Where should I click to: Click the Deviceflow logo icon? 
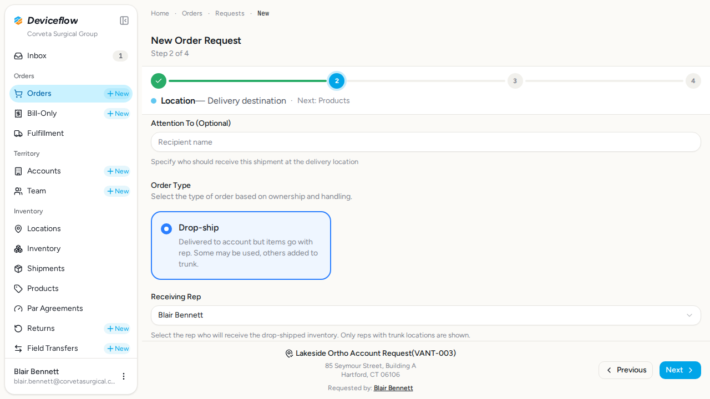[18, 21]
